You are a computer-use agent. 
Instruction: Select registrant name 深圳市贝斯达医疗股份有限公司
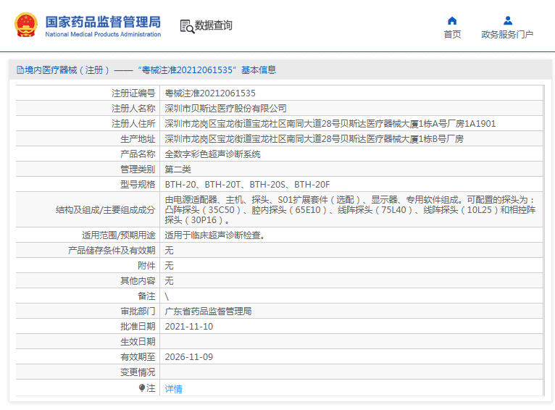coord(225,108)
